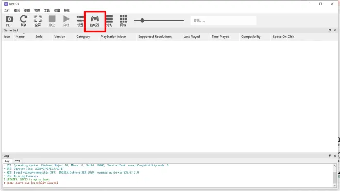The image size is (340, 191).
Task: Switch to the TTY tab
Action: point(18,161)
